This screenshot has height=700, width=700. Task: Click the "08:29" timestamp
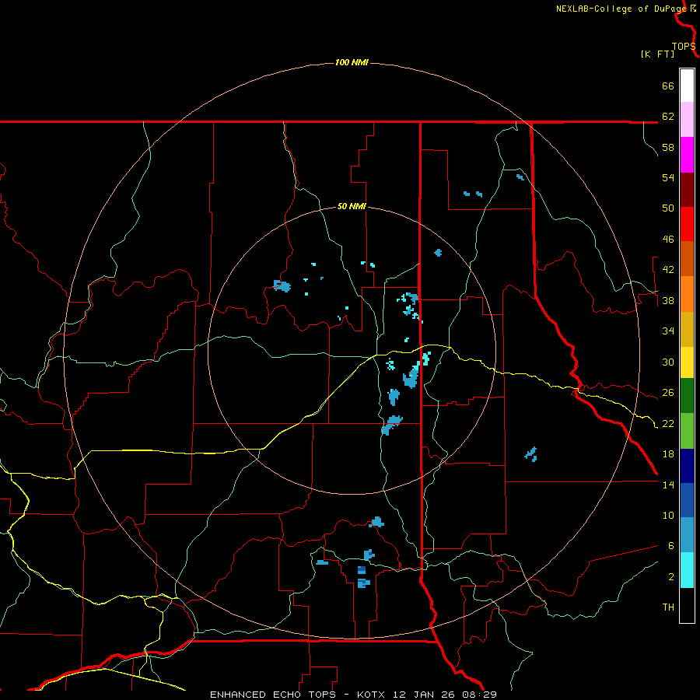click(481, 695)
